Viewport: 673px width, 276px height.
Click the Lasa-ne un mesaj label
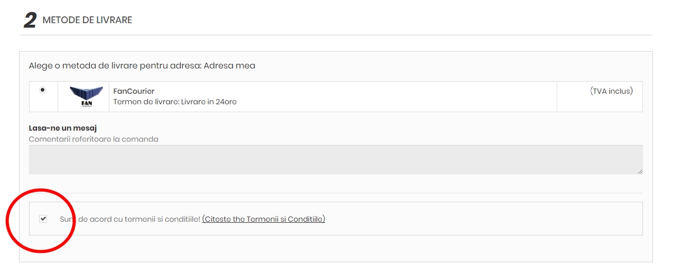63,128
